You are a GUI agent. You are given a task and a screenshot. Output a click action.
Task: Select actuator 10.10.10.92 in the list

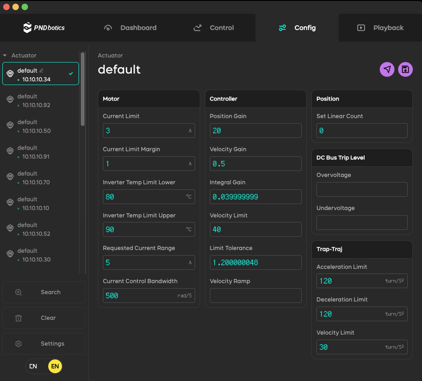(x=41, y=101)
